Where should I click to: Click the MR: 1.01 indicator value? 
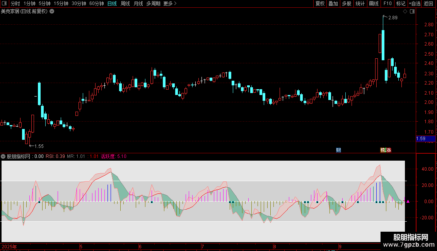coord(76,156)
